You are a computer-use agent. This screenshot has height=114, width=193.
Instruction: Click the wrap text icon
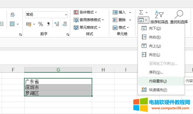click(x=13, y=15)
